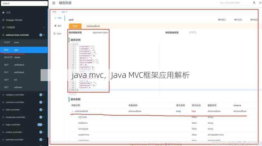The width and height of the screenshot is (262, 146).
Task: Click the login-controller count badge
Action: tap(40, 125)
